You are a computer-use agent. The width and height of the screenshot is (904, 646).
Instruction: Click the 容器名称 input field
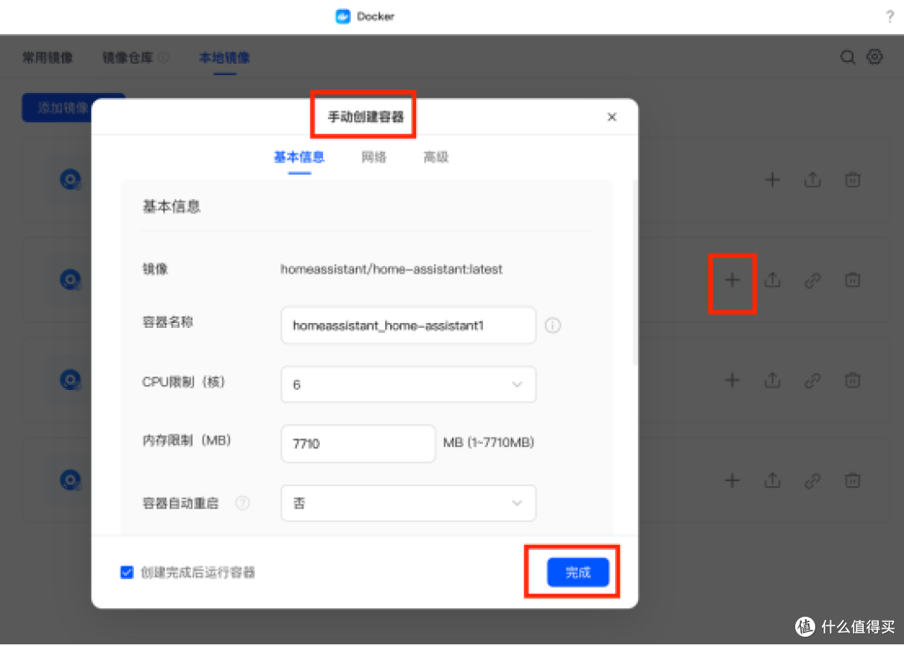pos(408,326)
